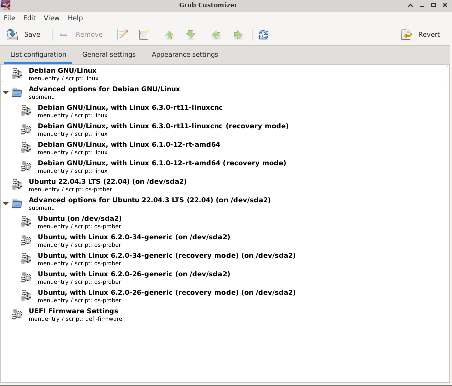Click 'menuentry / script: uefi-firmware' text
Viewport: 452px width, 386px height.
pyautogui.click(x=75, y=319)
